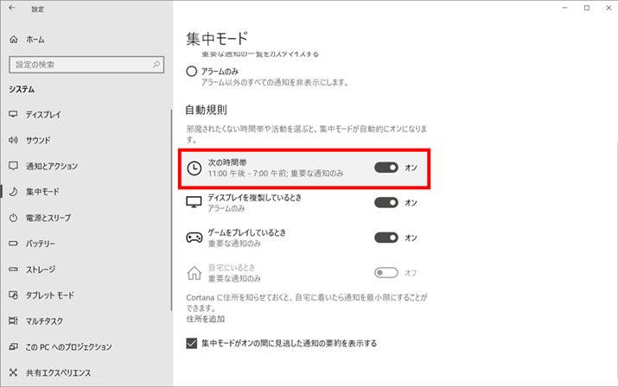Select the 通知とアクション message icon

tap(14, 166)
